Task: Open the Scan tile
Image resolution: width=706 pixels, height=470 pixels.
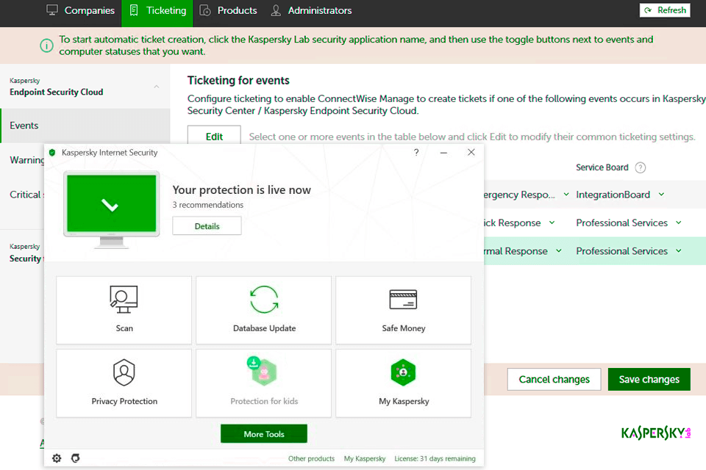Action: click(124, 310)
